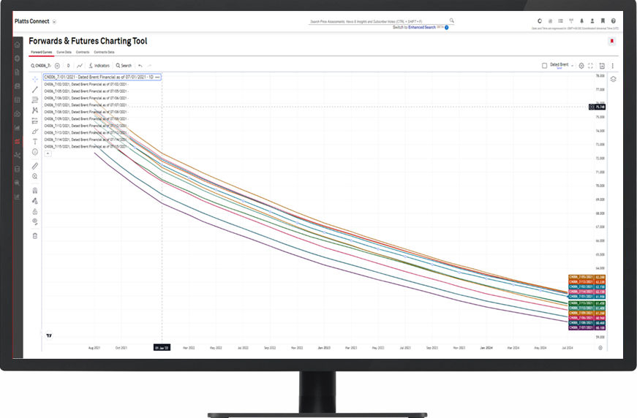Activate the zoom in tool
This screenshot has height=418, width=637.
pos(35,176)
